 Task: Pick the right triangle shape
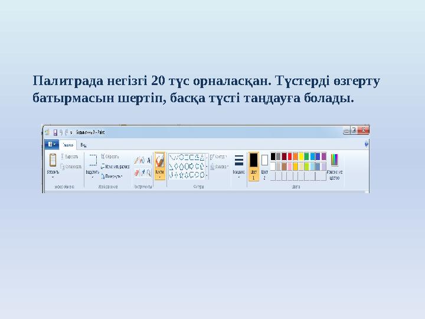pyautogui.click(x=171, y=167)
